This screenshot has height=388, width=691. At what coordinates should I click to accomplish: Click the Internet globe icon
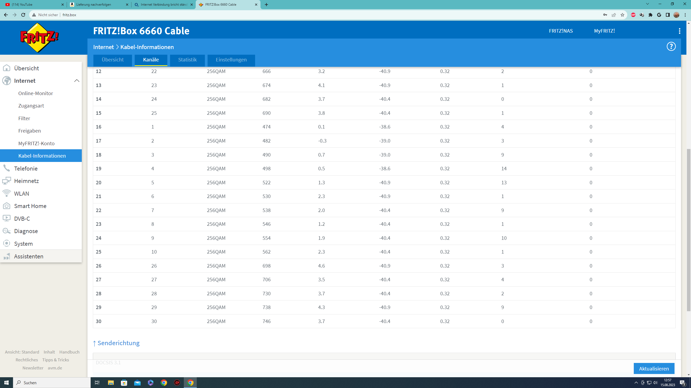6,81
